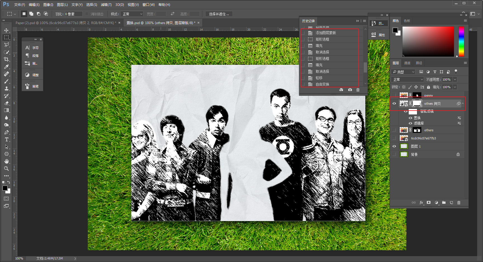The height and width of the screenshot is (262, 483).
Task: Select the History Brush tool
Action: tap(6, 96)
